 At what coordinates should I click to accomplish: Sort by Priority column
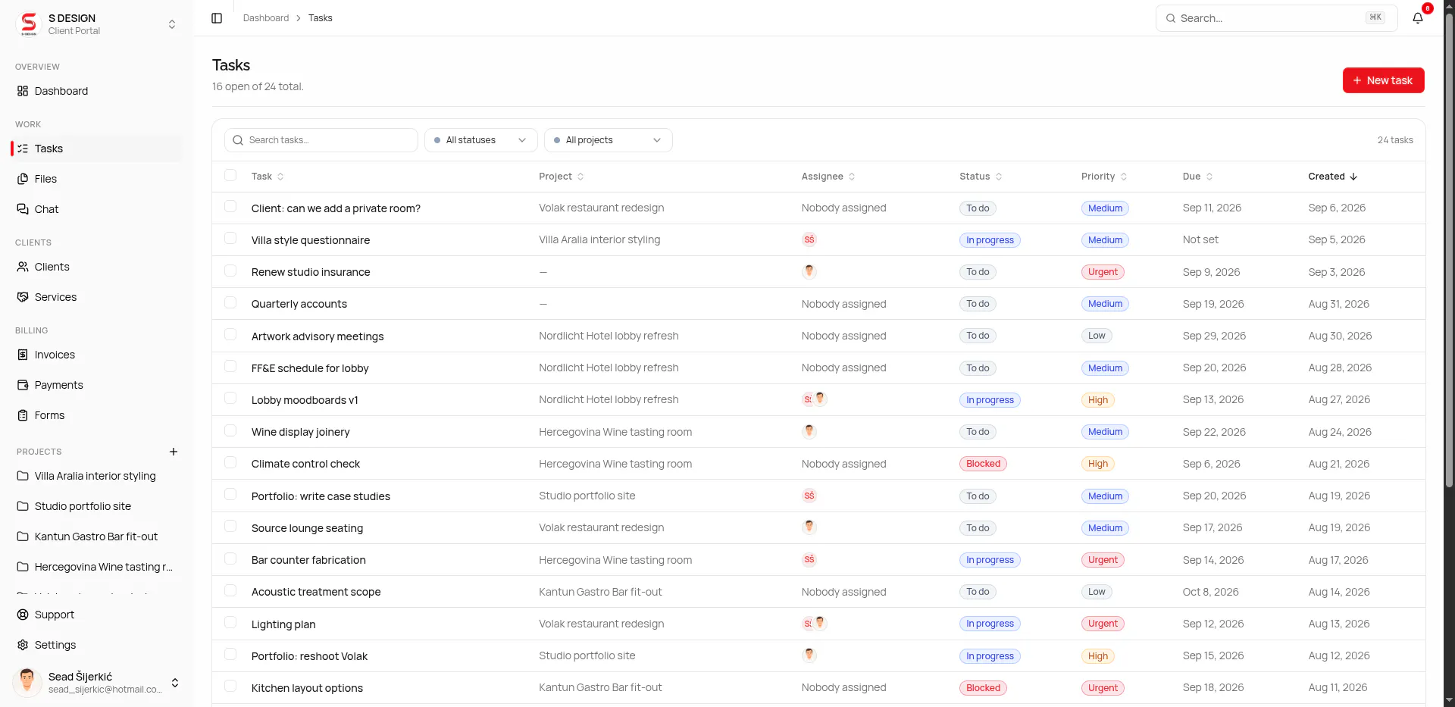[1104, 177]
